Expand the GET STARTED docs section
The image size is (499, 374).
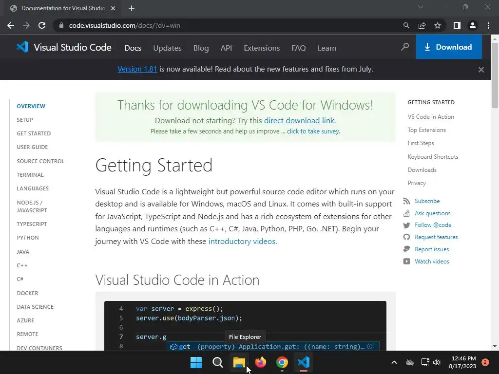click(34, 133)
